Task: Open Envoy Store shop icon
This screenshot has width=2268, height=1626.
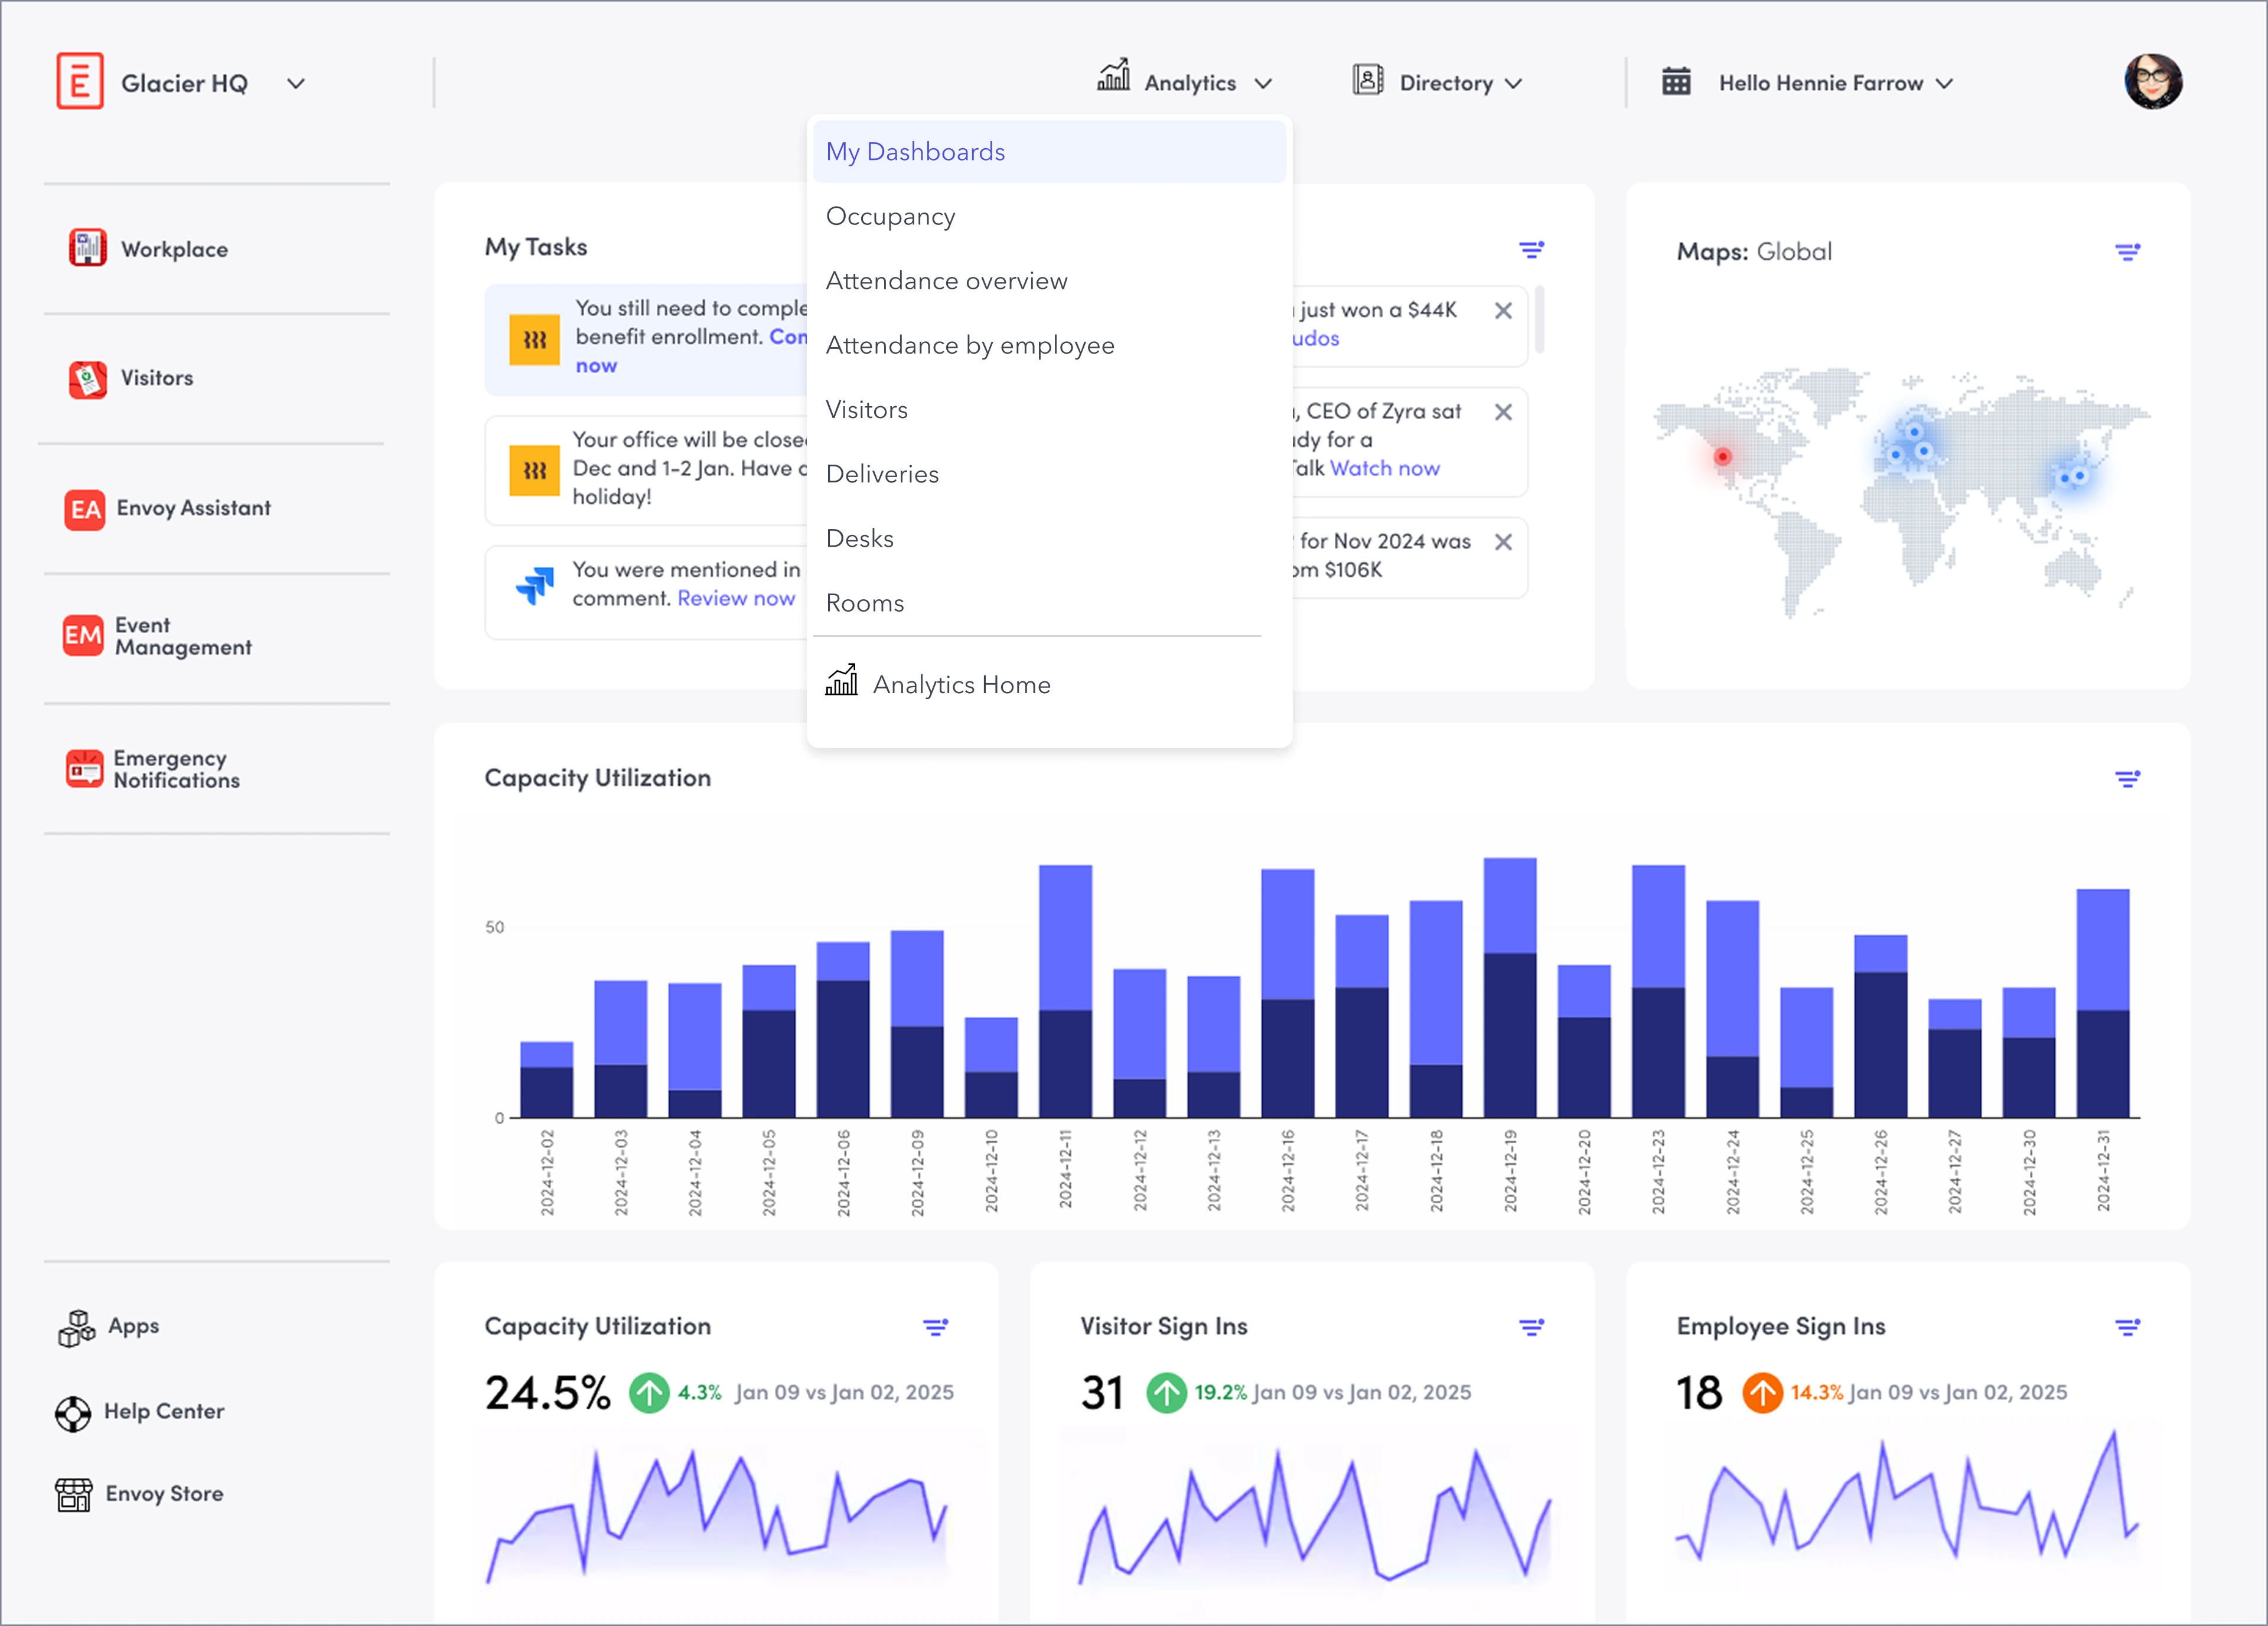Action: [x=74, y=1495]
